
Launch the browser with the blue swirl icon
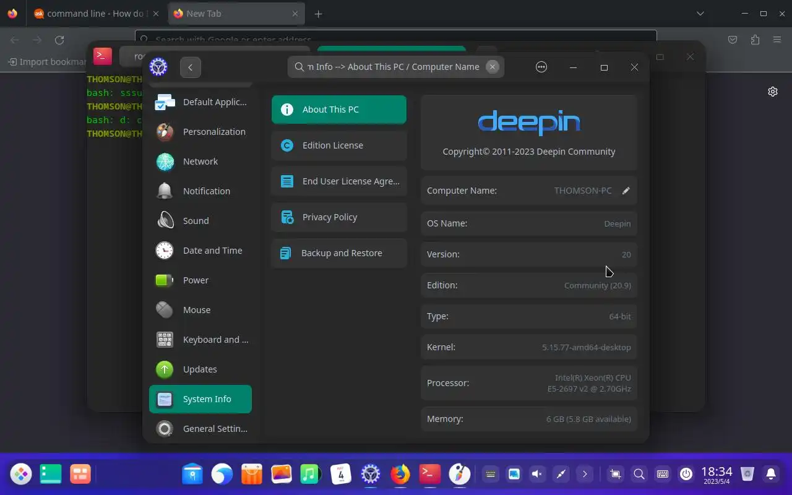[x=222, y=475]
